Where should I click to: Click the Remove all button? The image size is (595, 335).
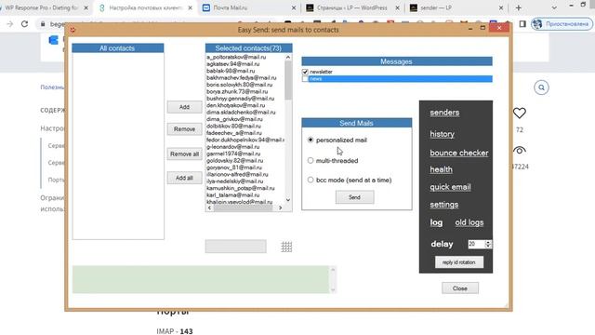[184, 154]
